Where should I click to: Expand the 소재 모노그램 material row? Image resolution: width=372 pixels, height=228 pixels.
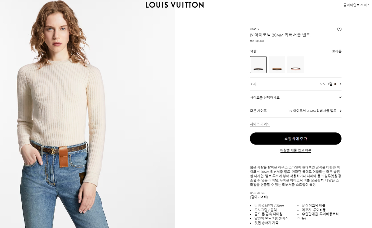click(295, 84)
